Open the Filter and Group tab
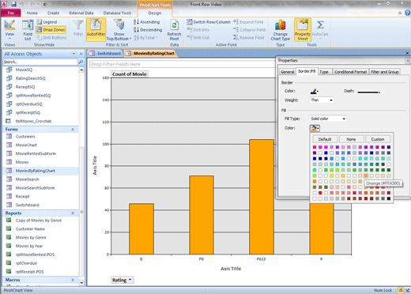 (x=385, y=72)
